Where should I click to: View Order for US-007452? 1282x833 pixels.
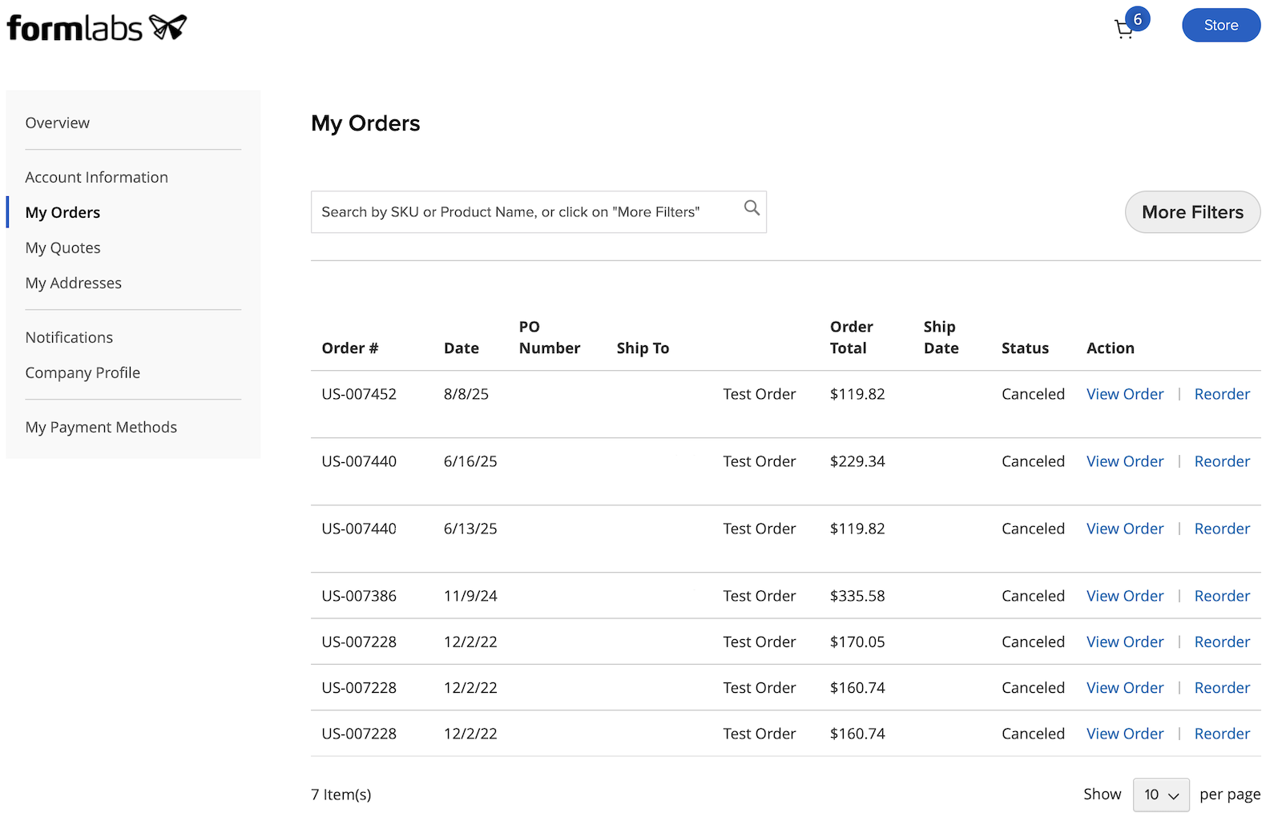(1125, 393)
